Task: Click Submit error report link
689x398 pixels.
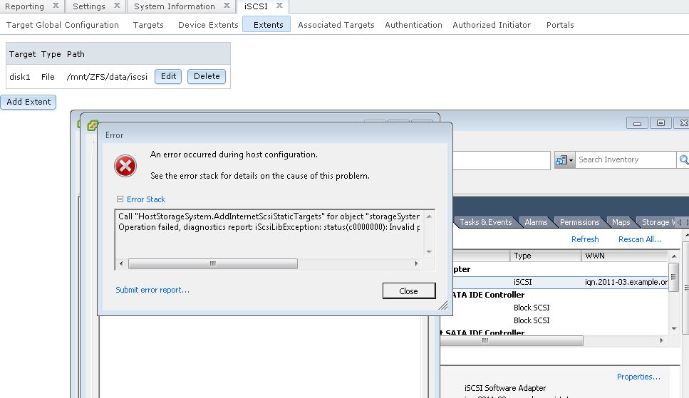Action: click(x=152, y=290)
